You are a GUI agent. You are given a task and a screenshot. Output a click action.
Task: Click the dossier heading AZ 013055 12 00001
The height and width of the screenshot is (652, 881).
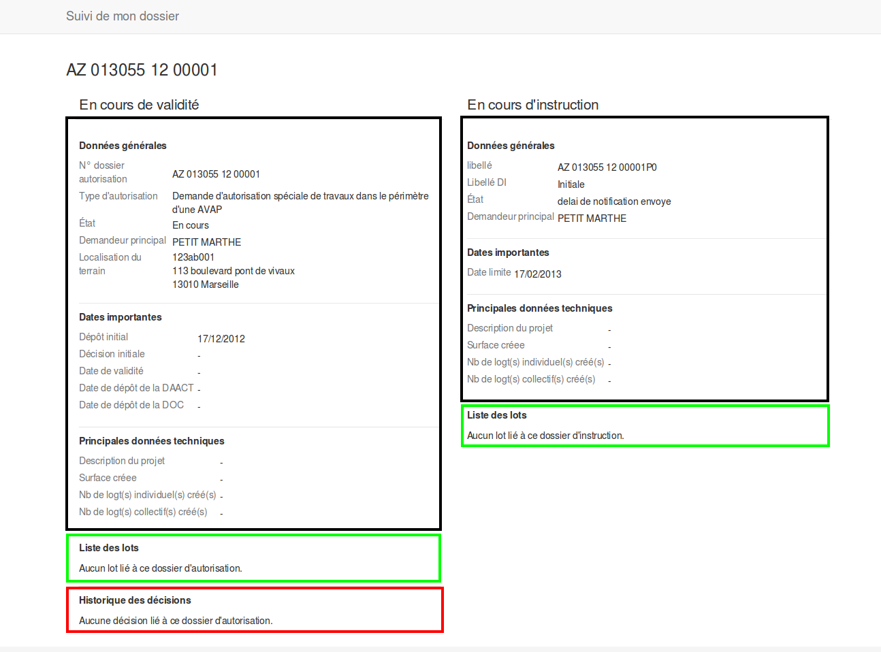coord(142,70)
